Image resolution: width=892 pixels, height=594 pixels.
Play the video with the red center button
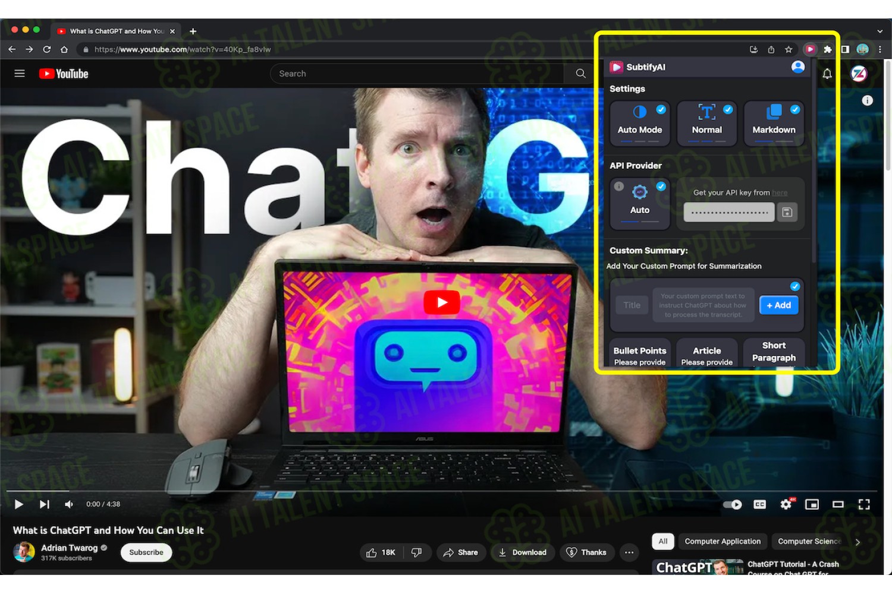(x=442, y=302)
